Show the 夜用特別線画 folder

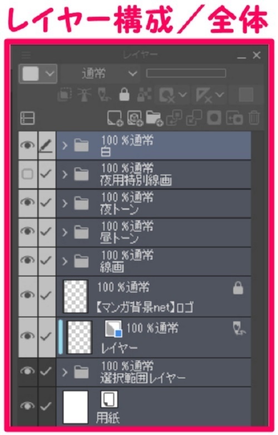point(27,174)
